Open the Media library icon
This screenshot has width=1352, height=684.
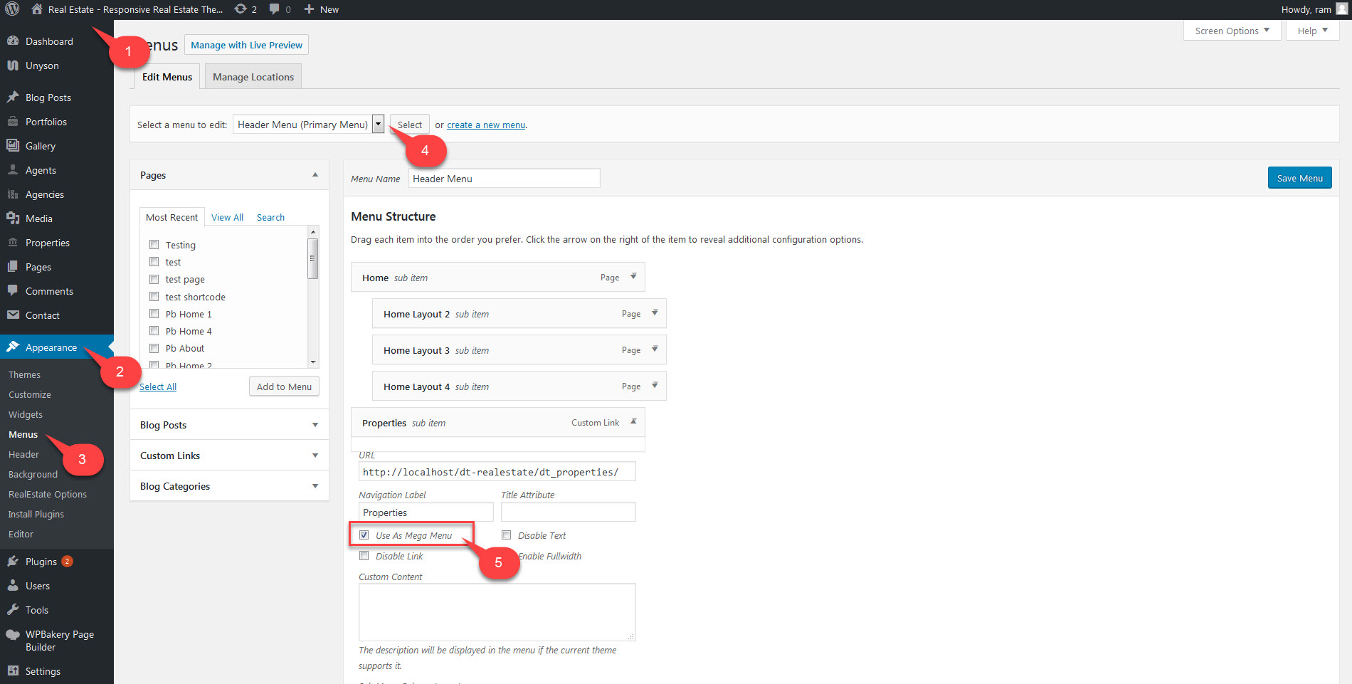(13, 219)
